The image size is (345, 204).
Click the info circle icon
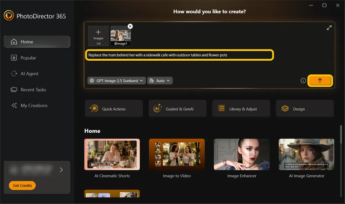pos(303,81)
